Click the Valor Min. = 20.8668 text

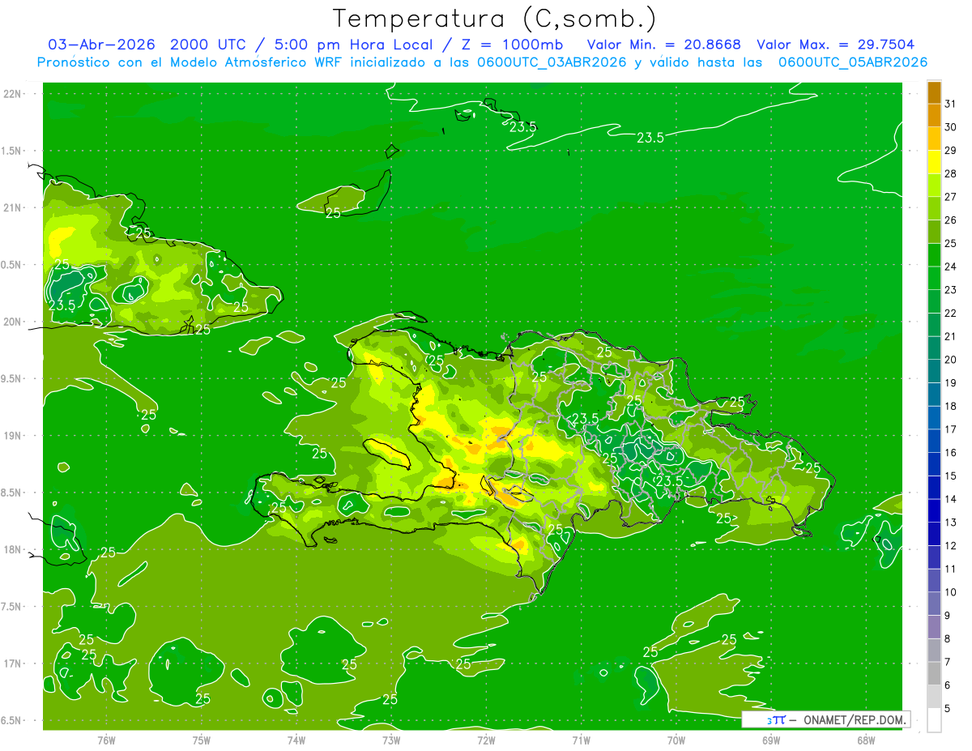[x=666, y=45]
